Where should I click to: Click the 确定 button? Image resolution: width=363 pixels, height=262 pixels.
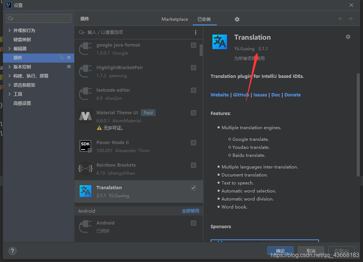tap(280, 251)
